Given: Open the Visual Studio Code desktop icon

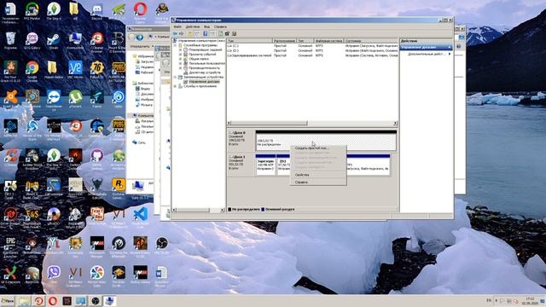Looking at the screenshot, I should click(x=140, y=216).
